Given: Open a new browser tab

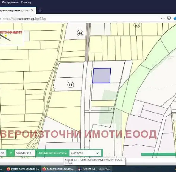Looking at the screenshot, I should [40, 10].
